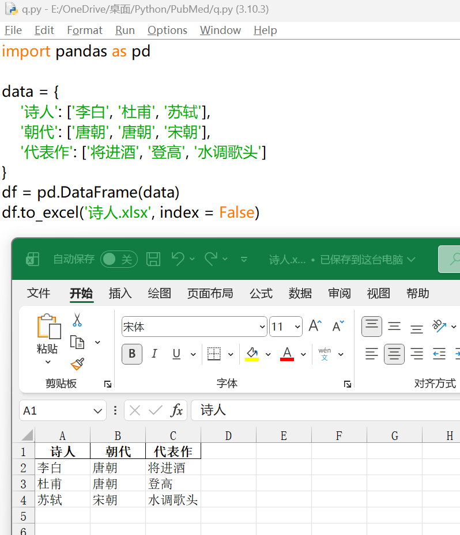Screen dimensions: 460x535
Task: Toggle Align Left button
Action: click(372, 354)
